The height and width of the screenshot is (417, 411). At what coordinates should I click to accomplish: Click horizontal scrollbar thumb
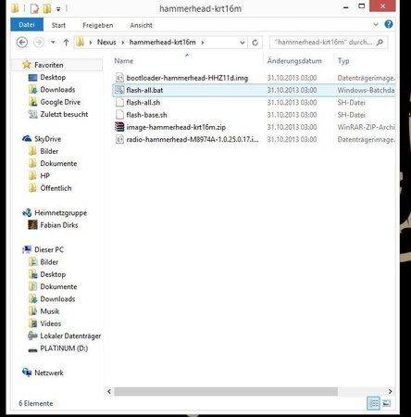[x=226, y=392]
